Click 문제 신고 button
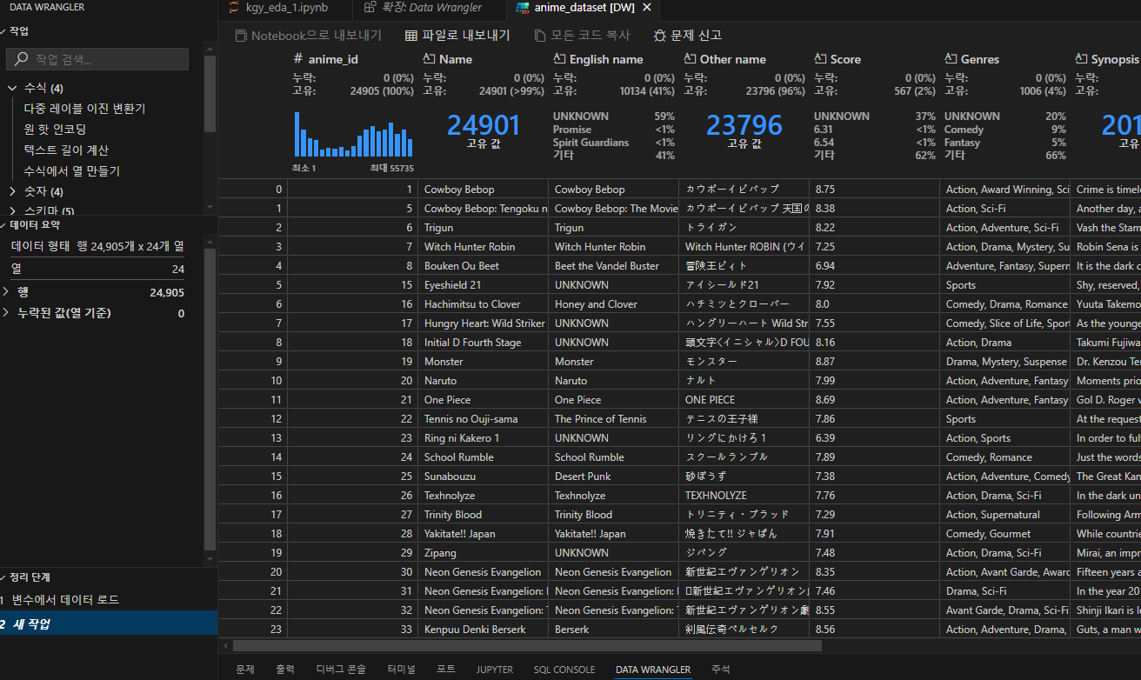 pos(688,36)
